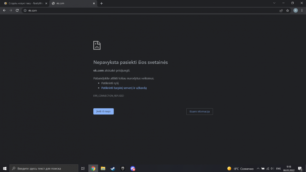
Task: Go back to the previous page
Action: point(4,10)
